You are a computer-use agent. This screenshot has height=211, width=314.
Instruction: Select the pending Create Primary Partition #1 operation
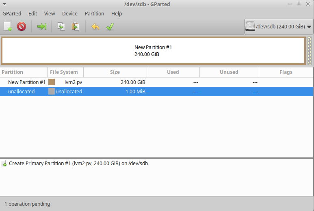(x=78, y=164)
